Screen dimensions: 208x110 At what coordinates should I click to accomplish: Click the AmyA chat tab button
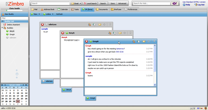[67, 90]
